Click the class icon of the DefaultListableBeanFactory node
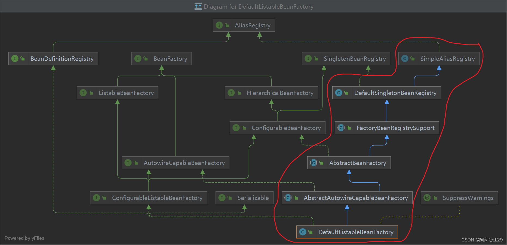 click(x=303, y=232)
